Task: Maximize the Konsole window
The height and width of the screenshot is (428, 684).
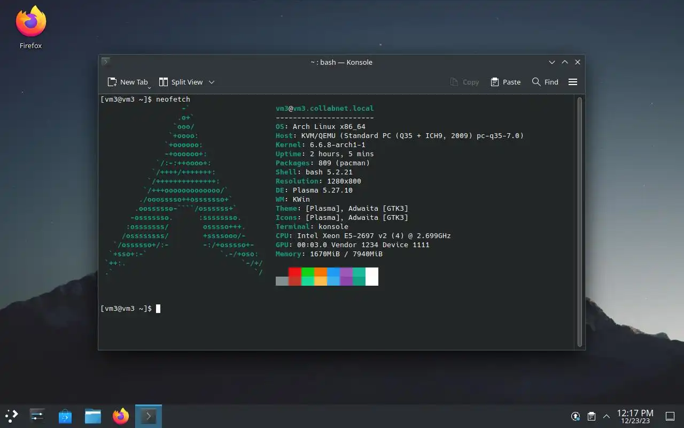Action: (565, 62)
